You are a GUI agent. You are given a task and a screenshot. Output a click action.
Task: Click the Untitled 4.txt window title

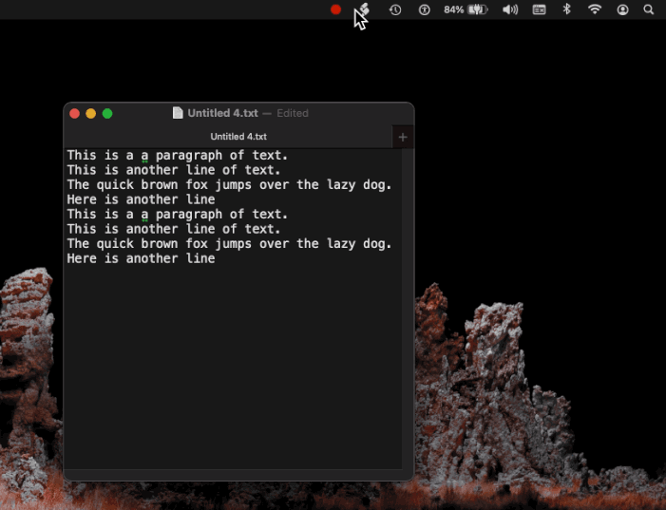(x=222, y=113)
